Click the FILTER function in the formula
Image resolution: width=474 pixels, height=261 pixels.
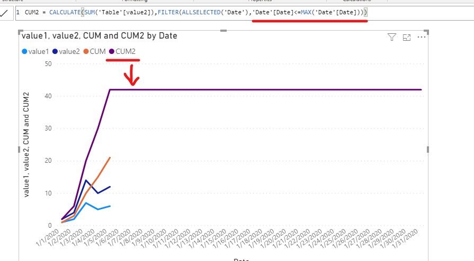[x=168, y=12]
